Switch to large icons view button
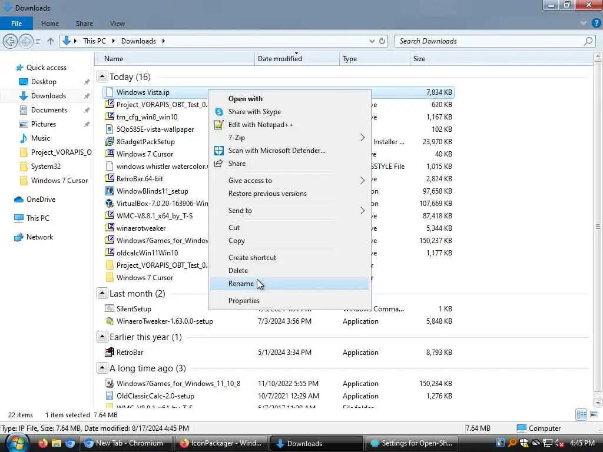603x452 pixels. point(594,414)
